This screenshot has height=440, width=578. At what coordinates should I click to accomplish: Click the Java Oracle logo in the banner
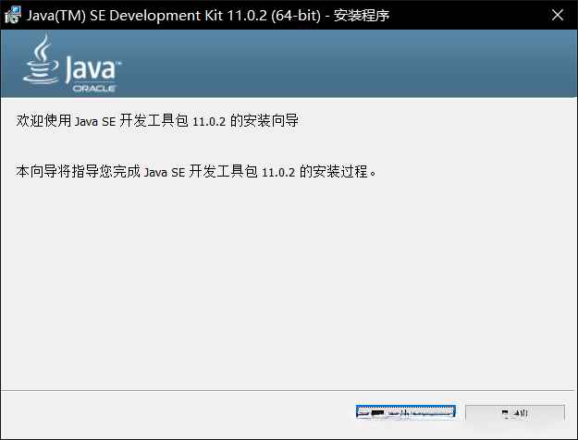click(72, 64)
